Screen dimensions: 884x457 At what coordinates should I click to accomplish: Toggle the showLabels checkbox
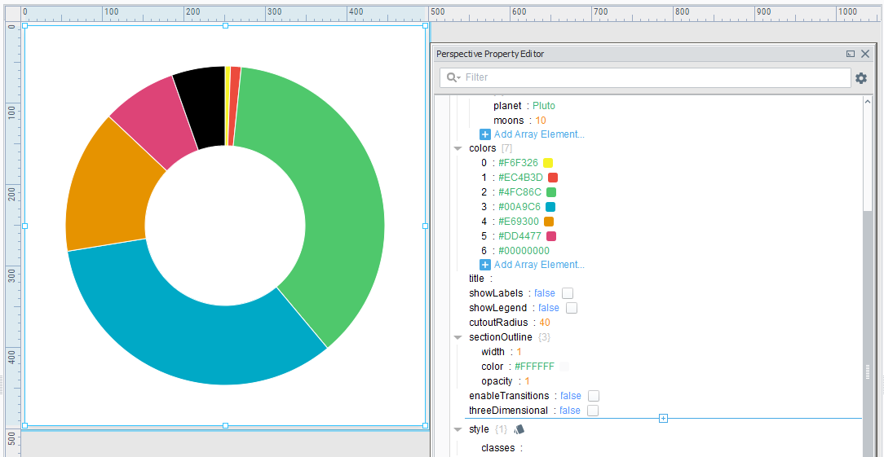[568, 293]
